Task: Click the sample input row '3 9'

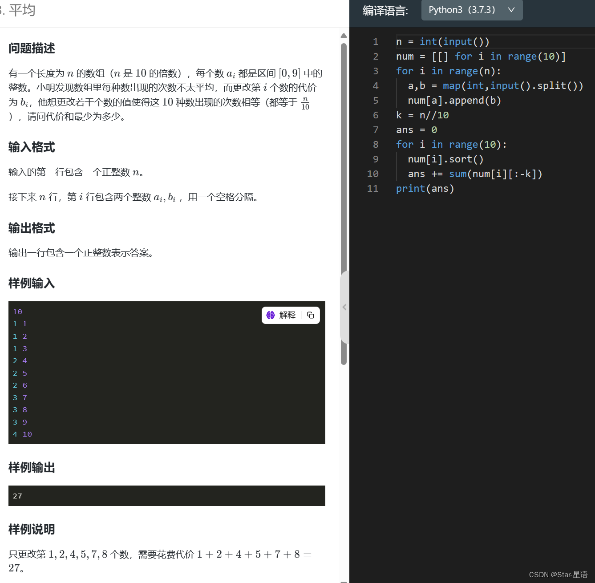Action: [20, 422]
